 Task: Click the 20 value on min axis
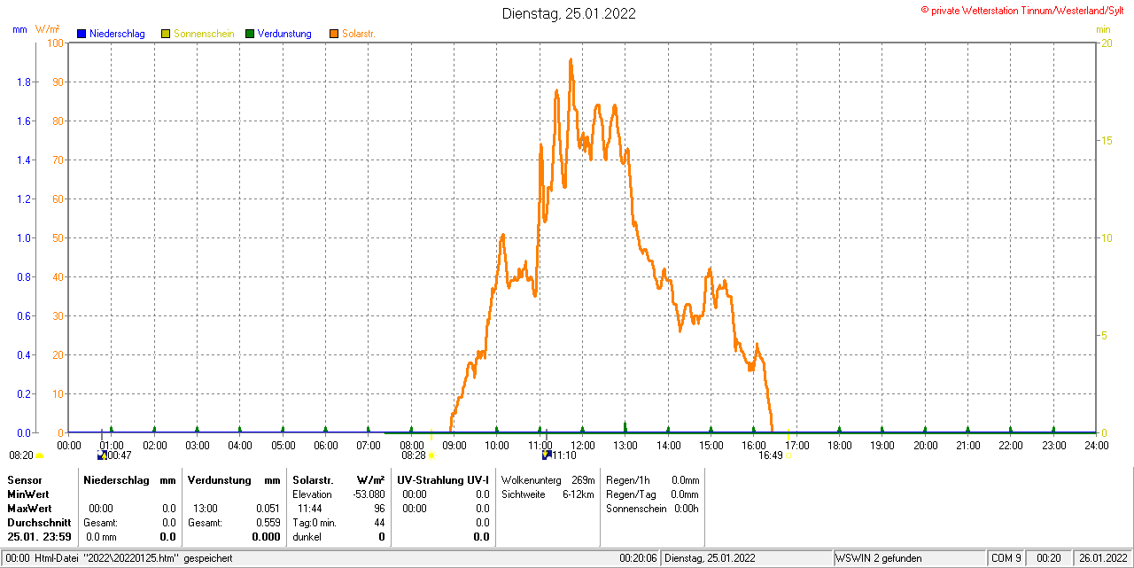(1106, 43)
